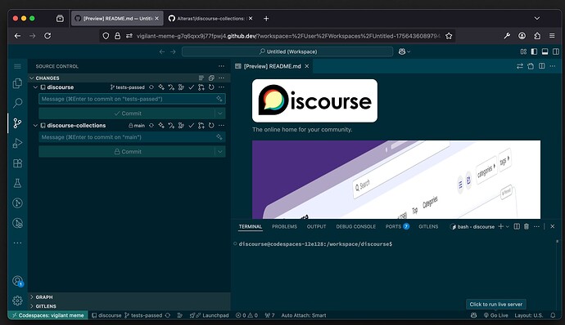Click the checkmark commit icon in discourse-collections row
The width and height of the screenshot is (565, 325).
pyautogui.click(x=192, y=126)
